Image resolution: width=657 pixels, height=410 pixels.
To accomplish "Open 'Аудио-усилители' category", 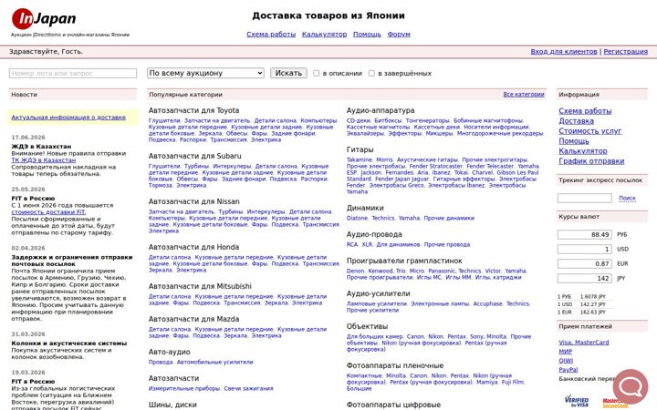I will click(379, 293).
